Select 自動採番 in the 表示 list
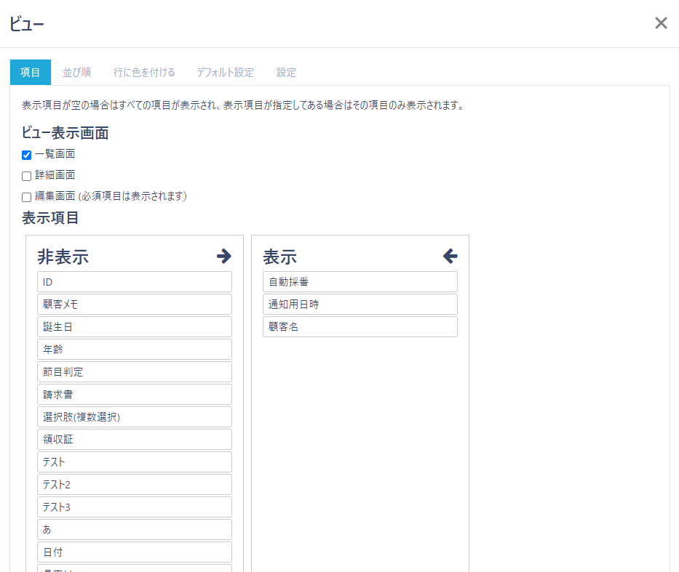This screenshot has width=679, height=572. [360, 281]
